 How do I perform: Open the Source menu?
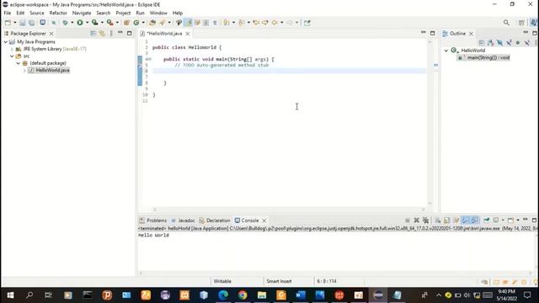[37, 13]
